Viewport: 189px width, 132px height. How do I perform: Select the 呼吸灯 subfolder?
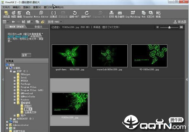[26, 106]
